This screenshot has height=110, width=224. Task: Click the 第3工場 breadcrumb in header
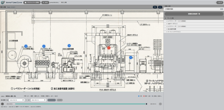64,3
